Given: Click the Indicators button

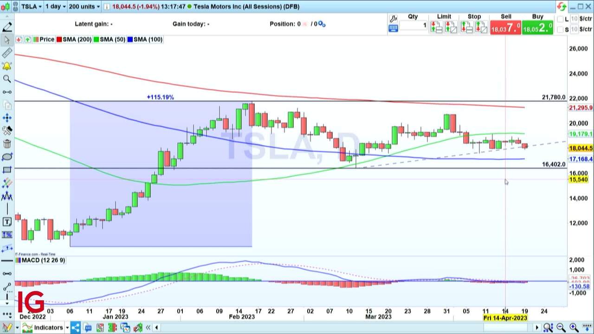Looking at the screenshot, I should pyautogui.click(x=42, y=328).
